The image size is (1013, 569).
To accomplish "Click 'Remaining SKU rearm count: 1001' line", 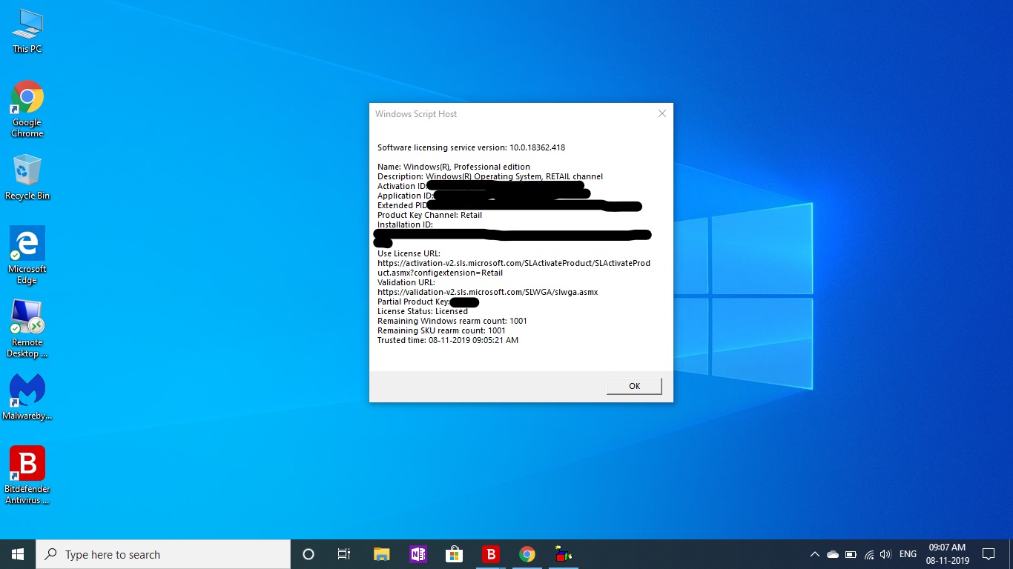I will 441,330.
